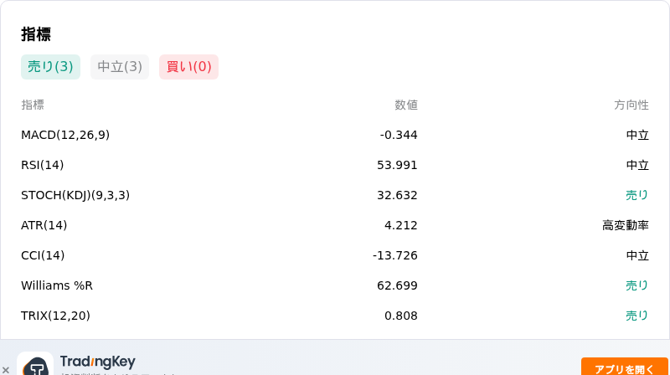
Task: Click the Williams %R indicator label
Action: (x=57, y=285)
